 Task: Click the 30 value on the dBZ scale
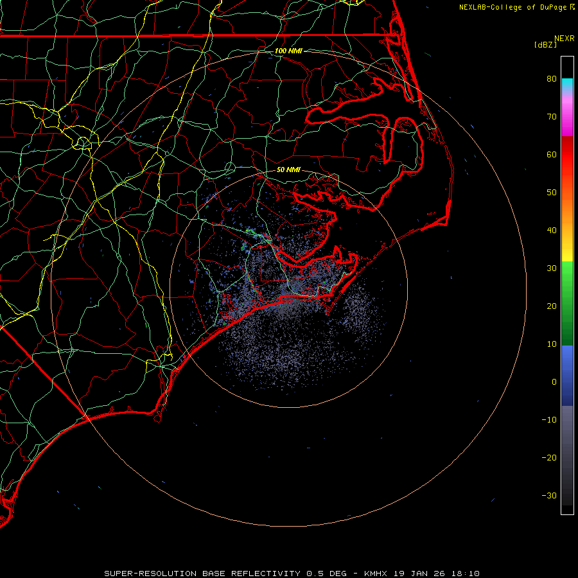tap(552, 268)
